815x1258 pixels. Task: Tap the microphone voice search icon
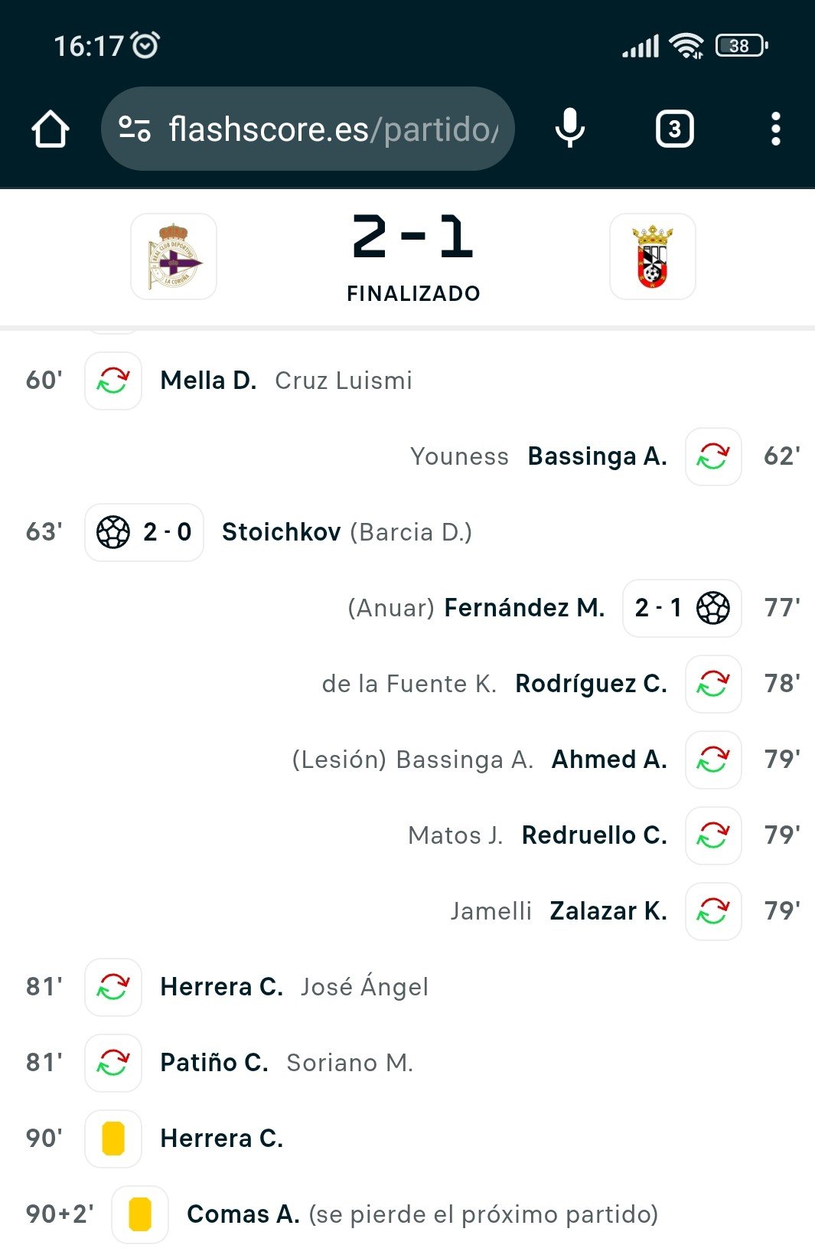[x=569, y=129]
